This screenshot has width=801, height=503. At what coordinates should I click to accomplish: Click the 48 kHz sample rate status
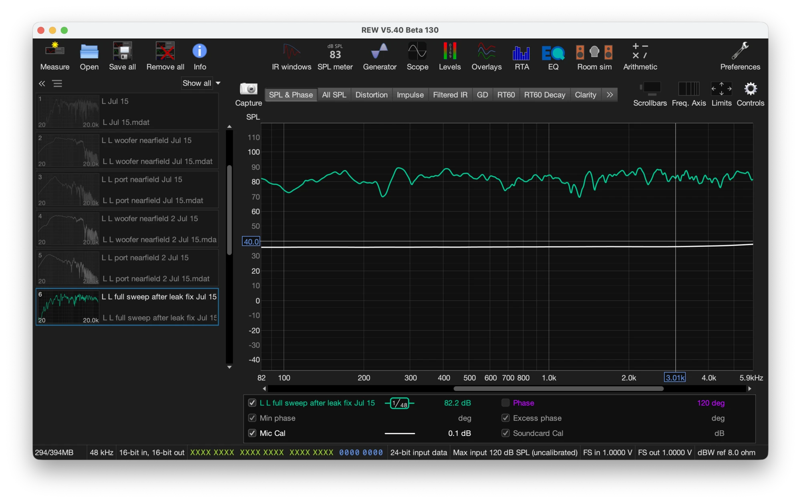(x=101, y=453)
